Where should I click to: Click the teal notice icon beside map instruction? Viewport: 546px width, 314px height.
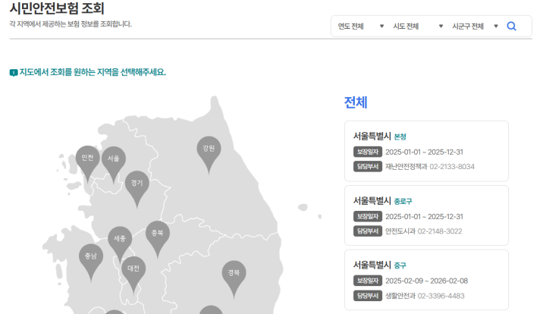[x=13, y=73]
